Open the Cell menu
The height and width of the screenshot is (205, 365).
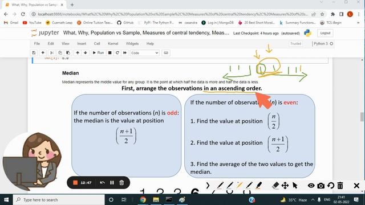pos(97,43)
